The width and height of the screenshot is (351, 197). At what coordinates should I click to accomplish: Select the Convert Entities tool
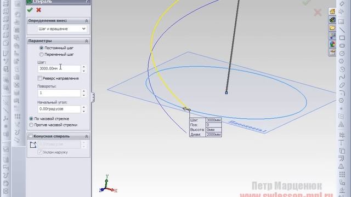point(342,151)
